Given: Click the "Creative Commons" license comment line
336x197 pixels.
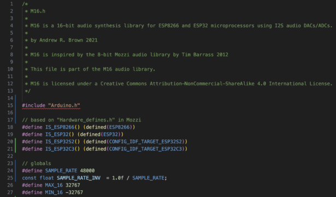Looking at the screenshot, I should point(179,84).
